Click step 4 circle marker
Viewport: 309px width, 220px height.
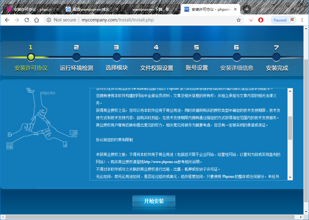pos(157,57)
